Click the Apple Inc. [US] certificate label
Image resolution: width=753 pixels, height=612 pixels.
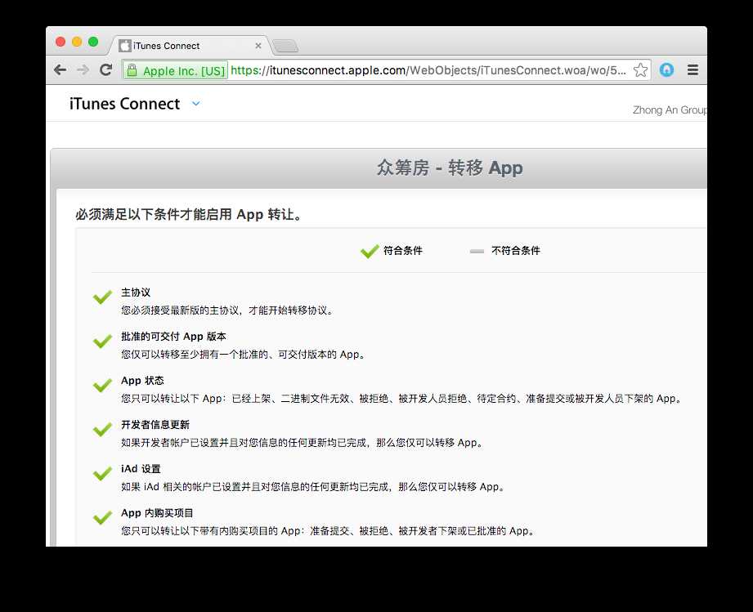point(184,70)
